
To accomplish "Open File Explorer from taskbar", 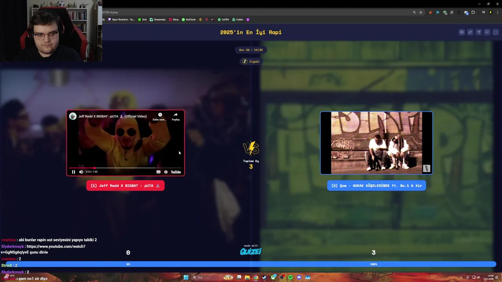I will [247, 277].
